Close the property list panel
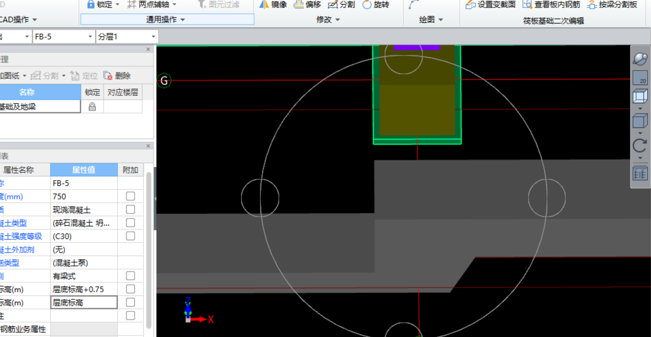 (148, 146)
